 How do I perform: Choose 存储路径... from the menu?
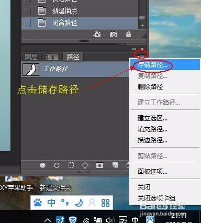pyautogui.click(x=165, y=65)
